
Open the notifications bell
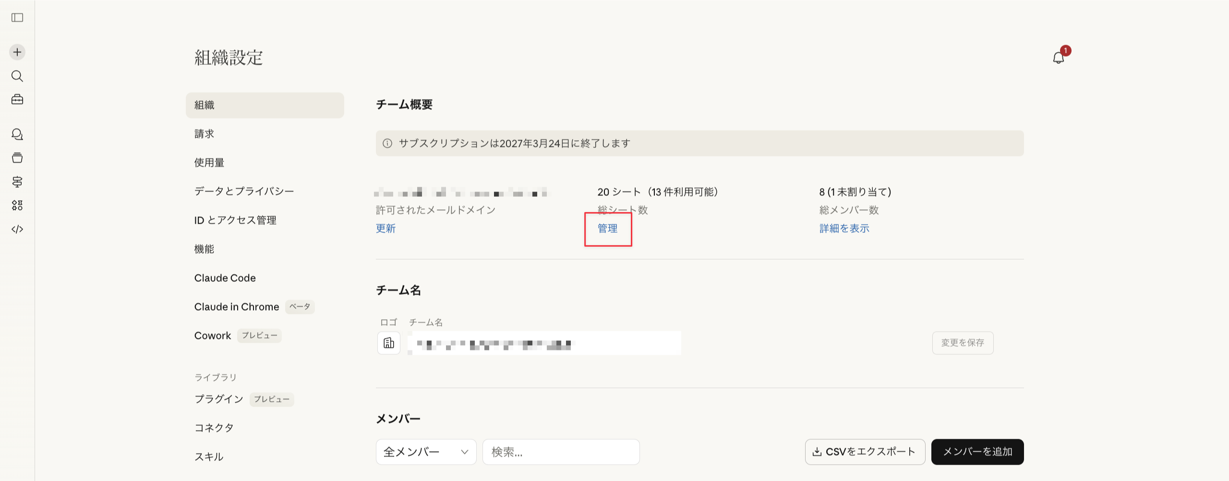(x=1058, y=58)
